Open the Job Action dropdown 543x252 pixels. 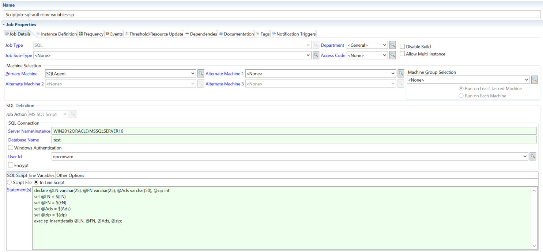(x=65, y=114)
